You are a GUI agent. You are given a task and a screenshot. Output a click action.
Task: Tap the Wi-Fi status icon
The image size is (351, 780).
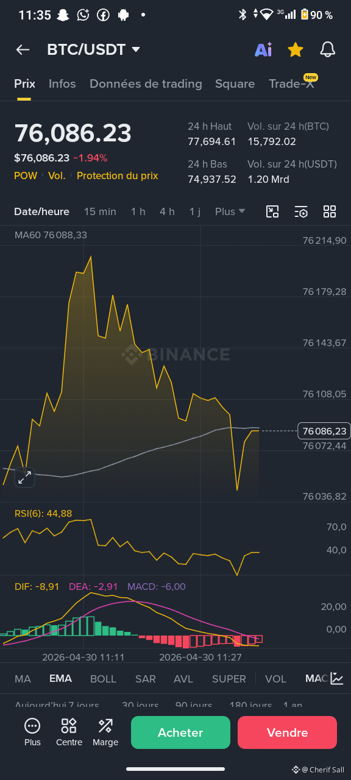click(266, 15)
